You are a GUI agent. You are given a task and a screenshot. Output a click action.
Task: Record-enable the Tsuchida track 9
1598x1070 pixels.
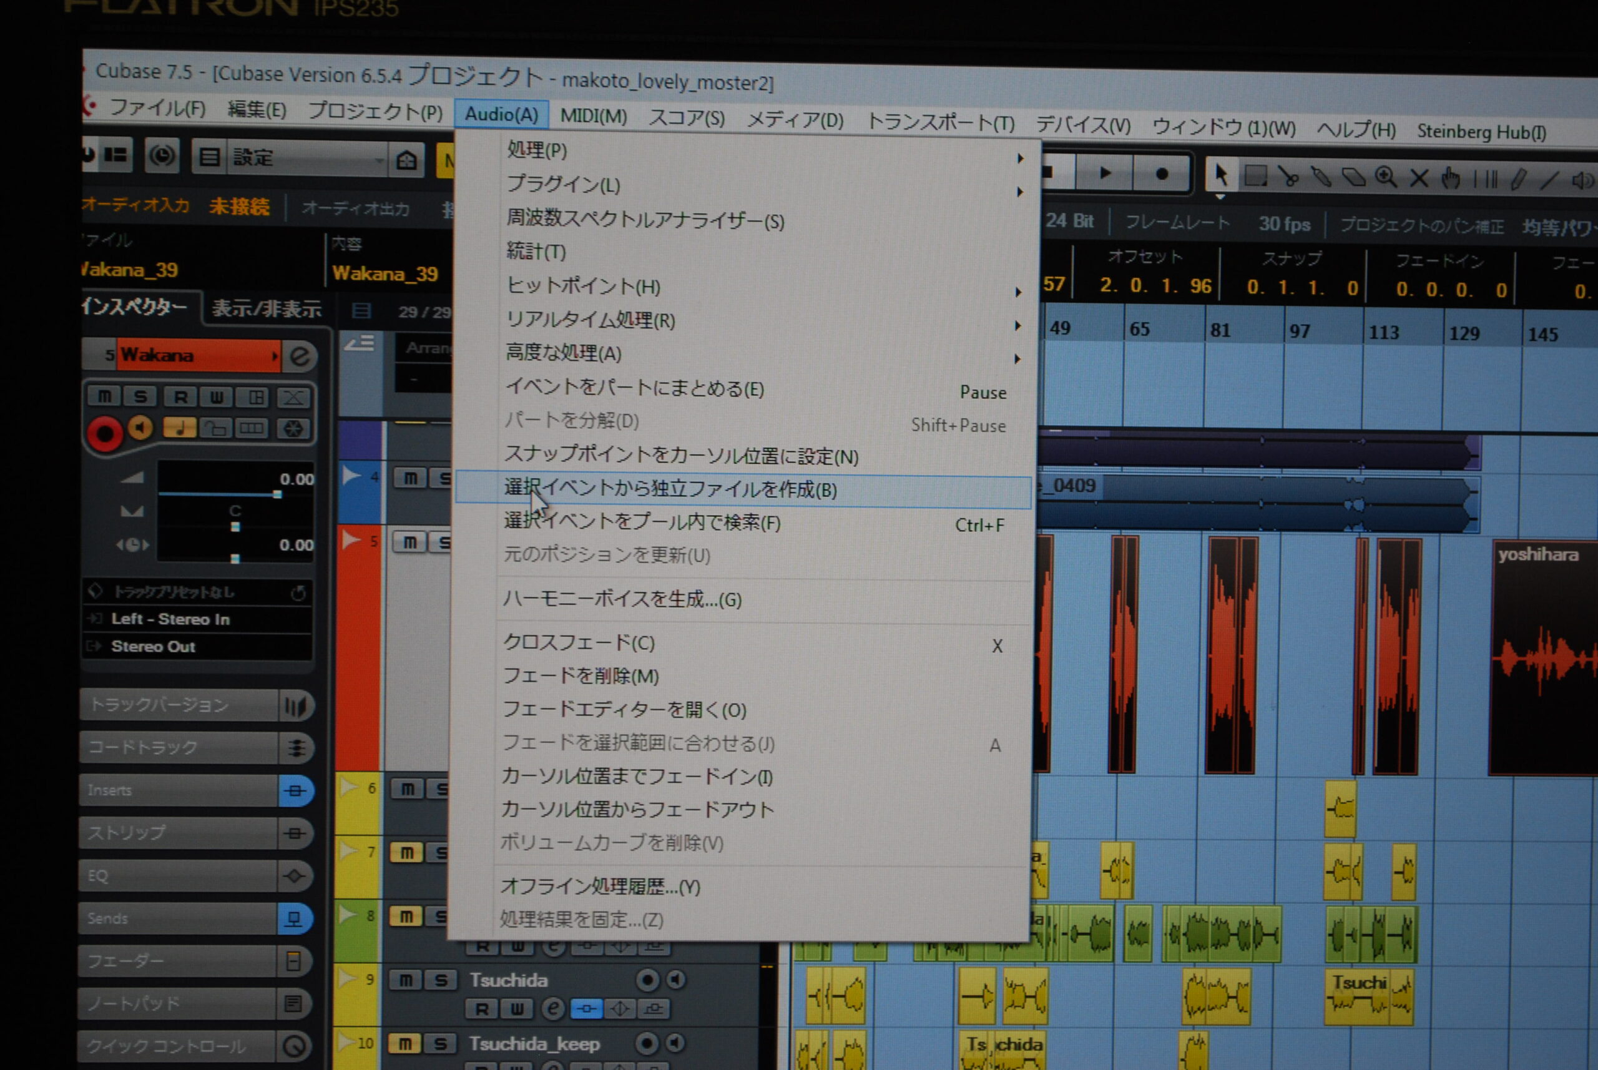(x=647, y=981)
